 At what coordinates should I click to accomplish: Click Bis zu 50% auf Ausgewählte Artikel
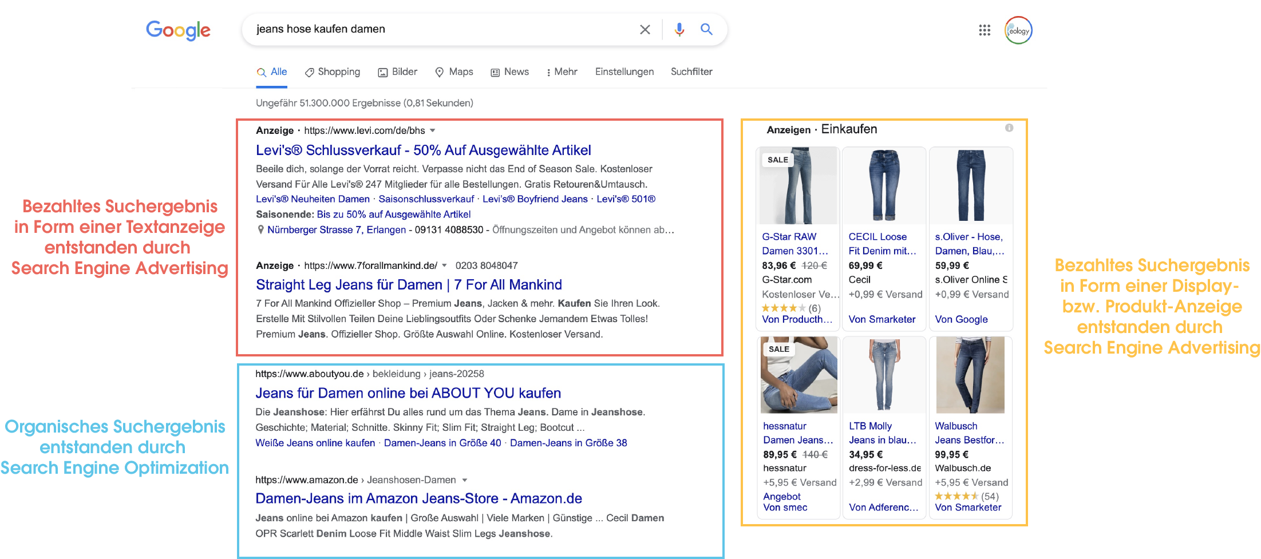[x=394, y=215]
